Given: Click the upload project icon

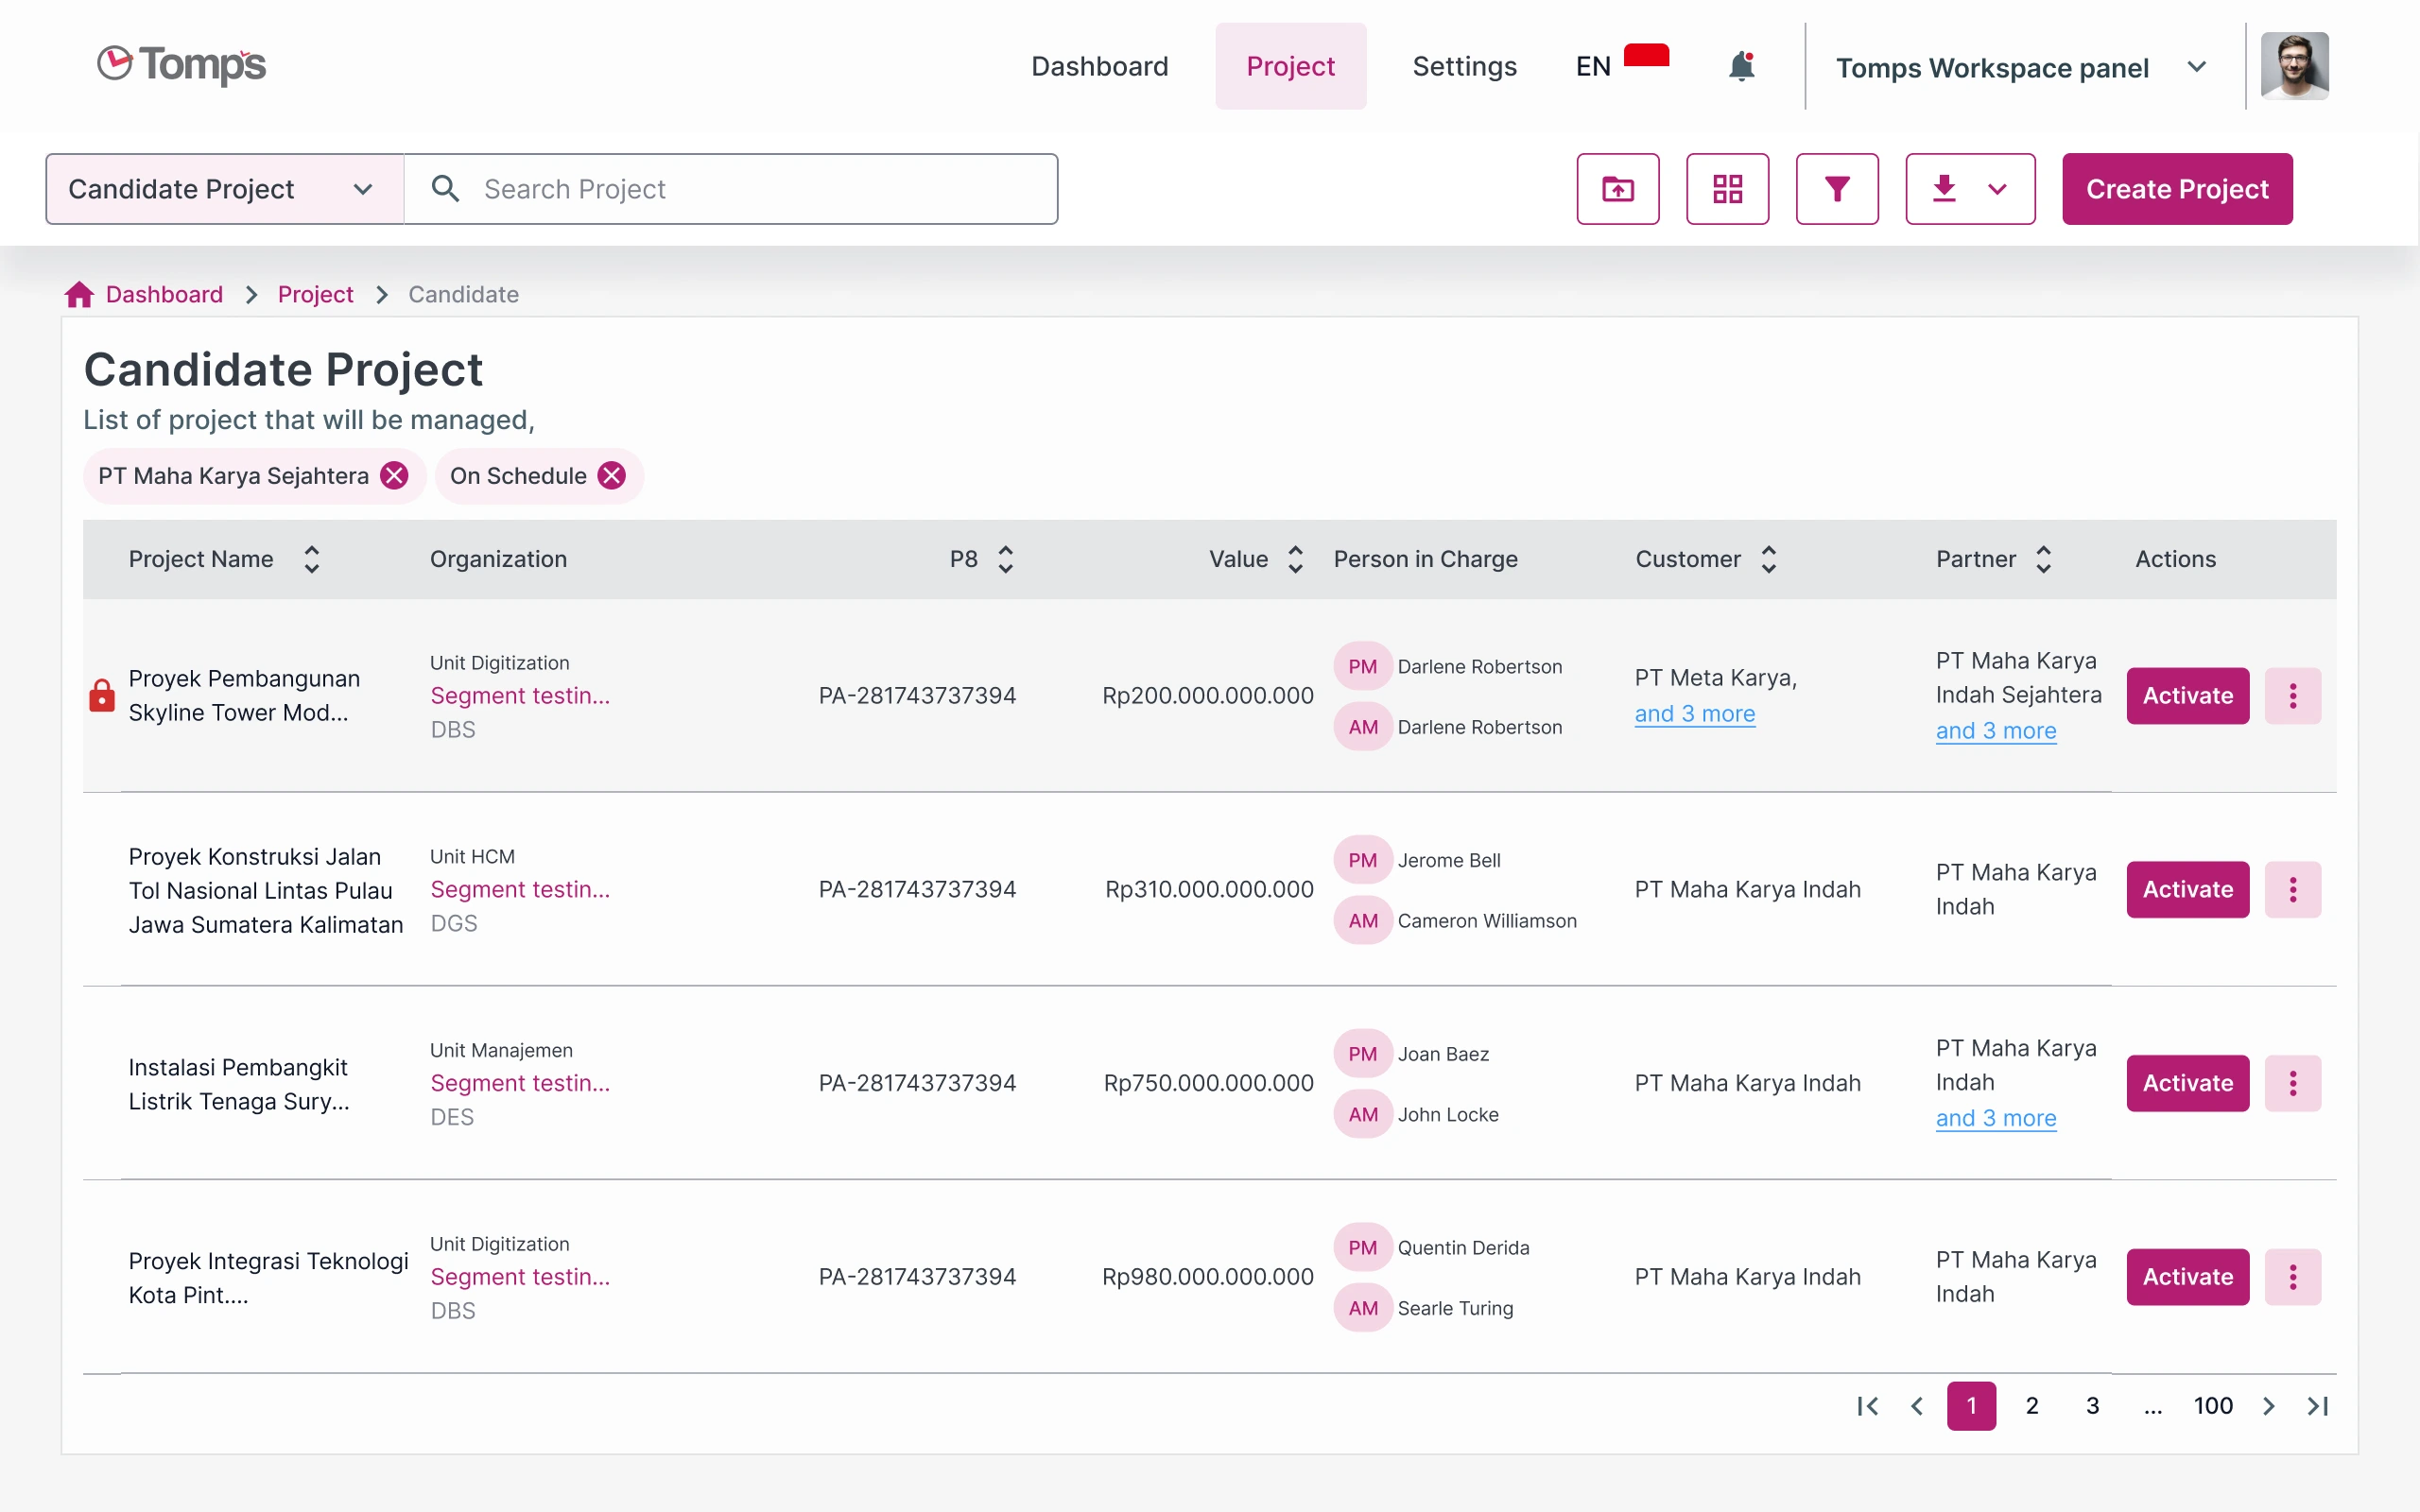Looking at the screenshot, I should click(x=1618, y=189).
